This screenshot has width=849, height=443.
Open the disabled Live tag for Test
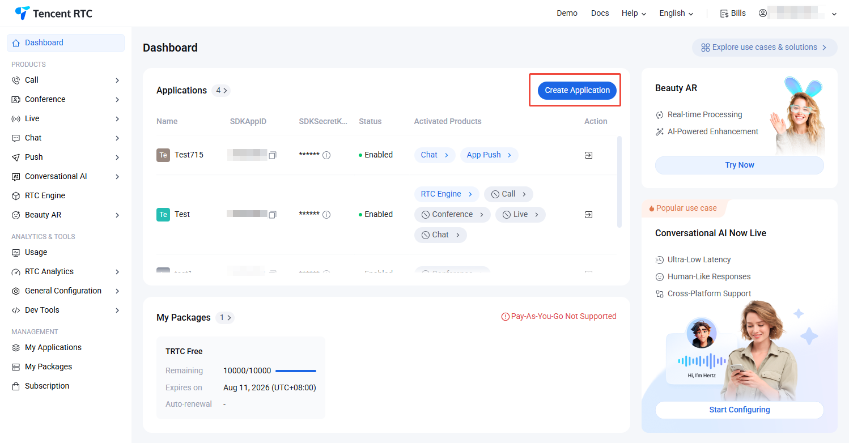pyautogui.click(x=520, y=215)
